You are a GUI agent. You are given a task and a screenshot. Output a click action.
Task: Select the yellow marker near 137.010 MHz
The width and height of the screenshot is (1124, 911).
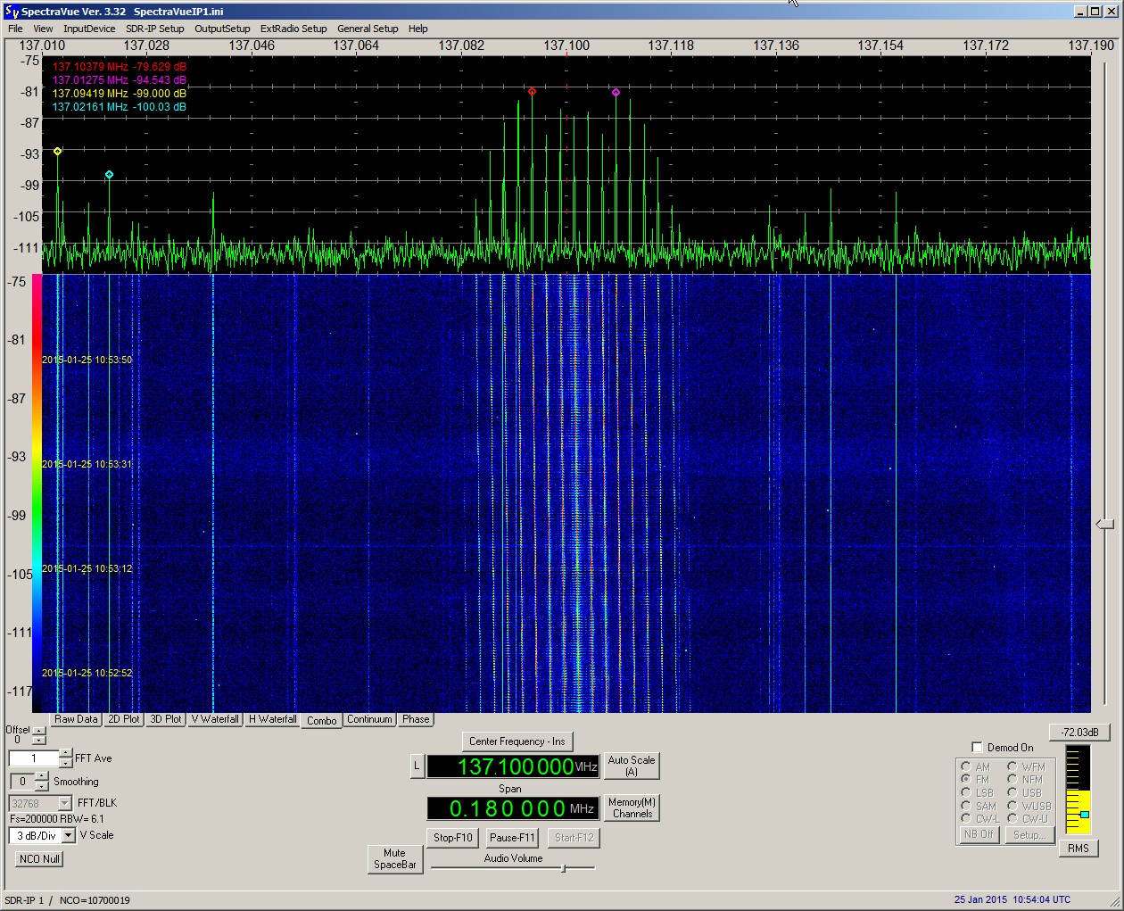(x=58, y=152)
